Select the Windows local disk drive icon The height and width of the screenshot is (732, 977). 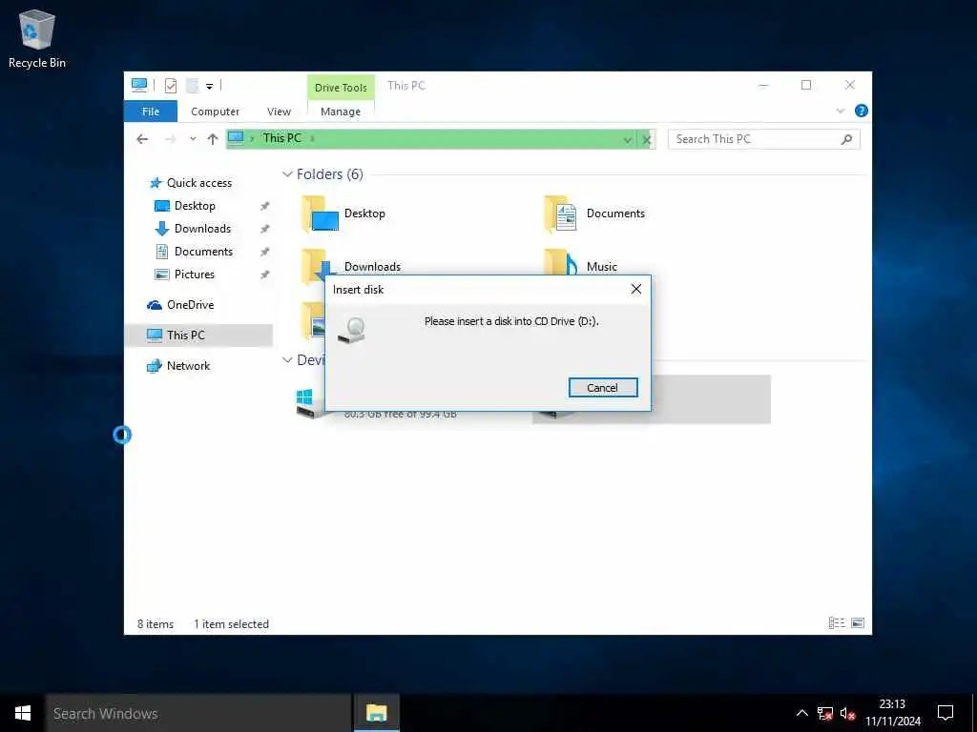click(309, 403)
